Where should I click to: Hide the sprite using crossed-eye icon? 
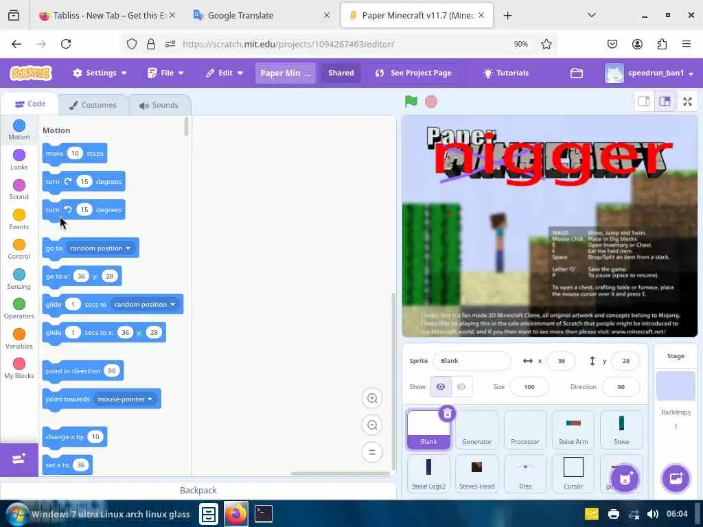(461, 387)
